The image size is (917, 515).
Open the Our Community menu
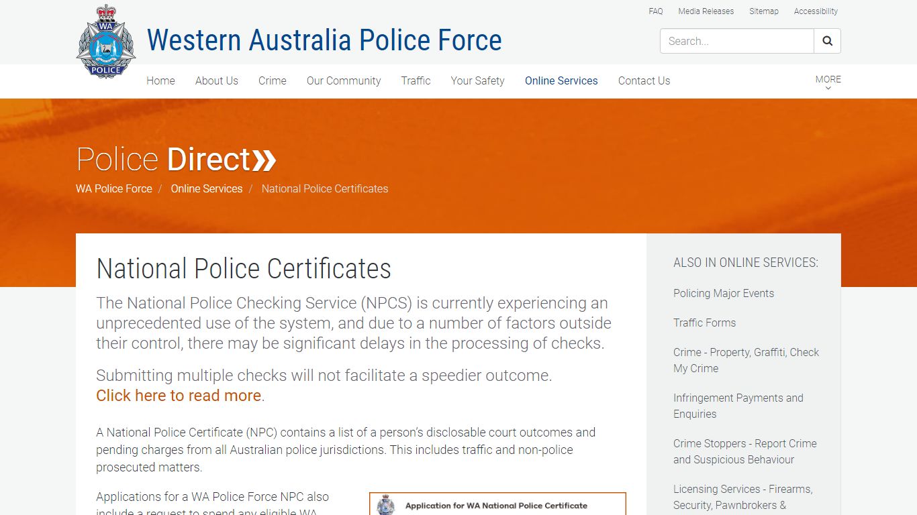tap(344, 80)
